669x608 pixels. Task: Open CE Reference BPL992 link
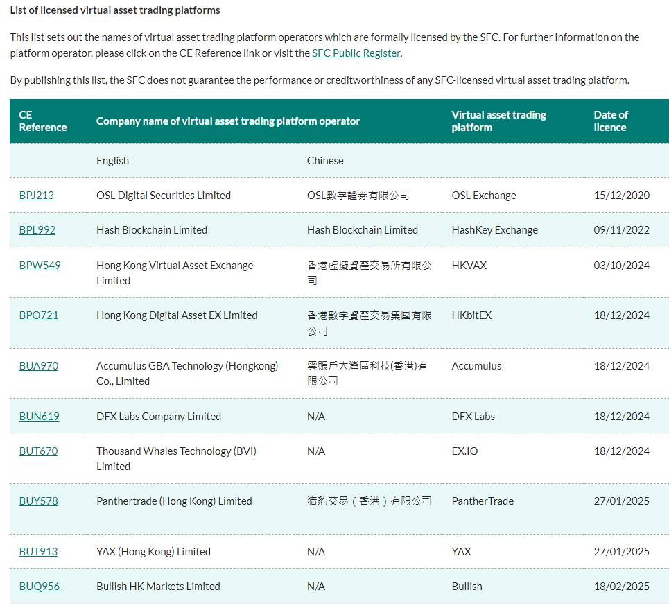pos(37,230)
